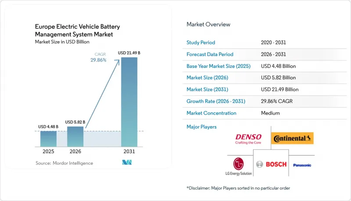Viewport: 351px width, 201px height.
Task: Click the disclaimer about Major Players
Action: point(238,188)
